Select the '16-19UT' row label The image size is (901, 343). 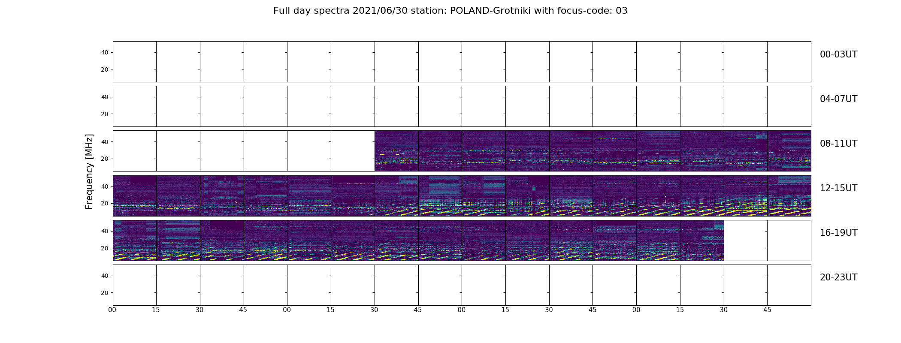click(838, 233)
